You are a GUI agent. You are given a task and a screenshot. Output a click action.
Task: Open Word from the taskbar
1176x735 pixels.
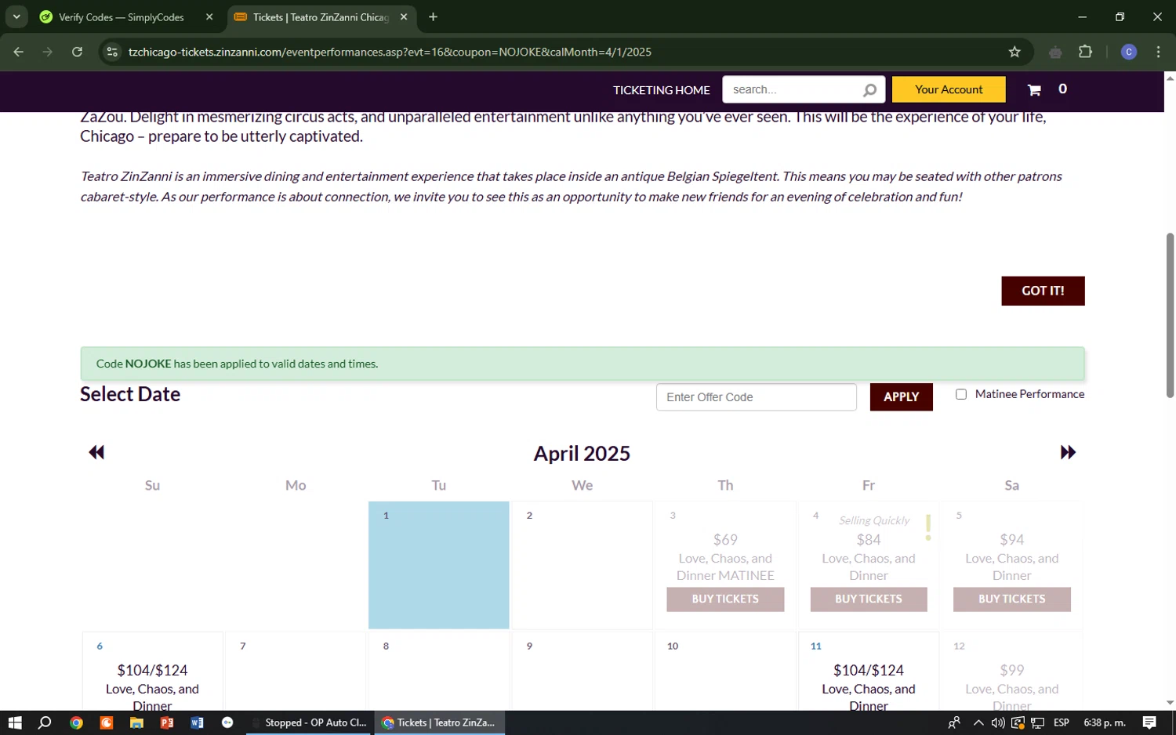(x=197, y=722)
